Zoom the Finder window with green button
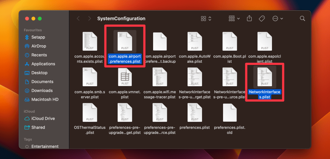The width and height of the screenshot is (330, 159). pyautogui.click(x=40, y=19)
